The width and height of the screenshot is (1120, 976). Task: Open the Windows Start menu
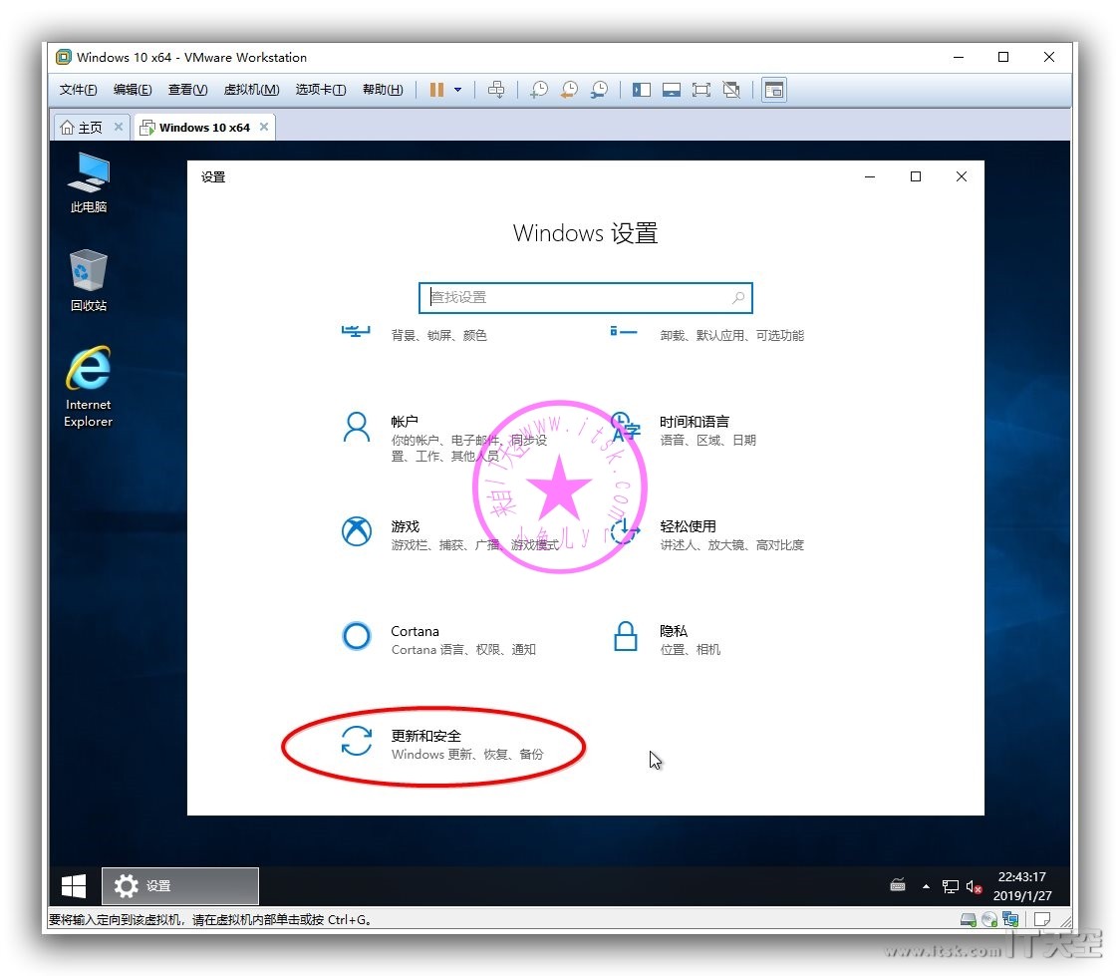[74, 886]
